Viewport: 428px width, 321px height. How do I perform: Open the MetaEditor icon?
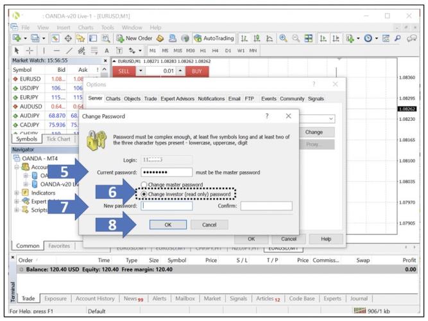pyautogui.click(x=160, y=39)
